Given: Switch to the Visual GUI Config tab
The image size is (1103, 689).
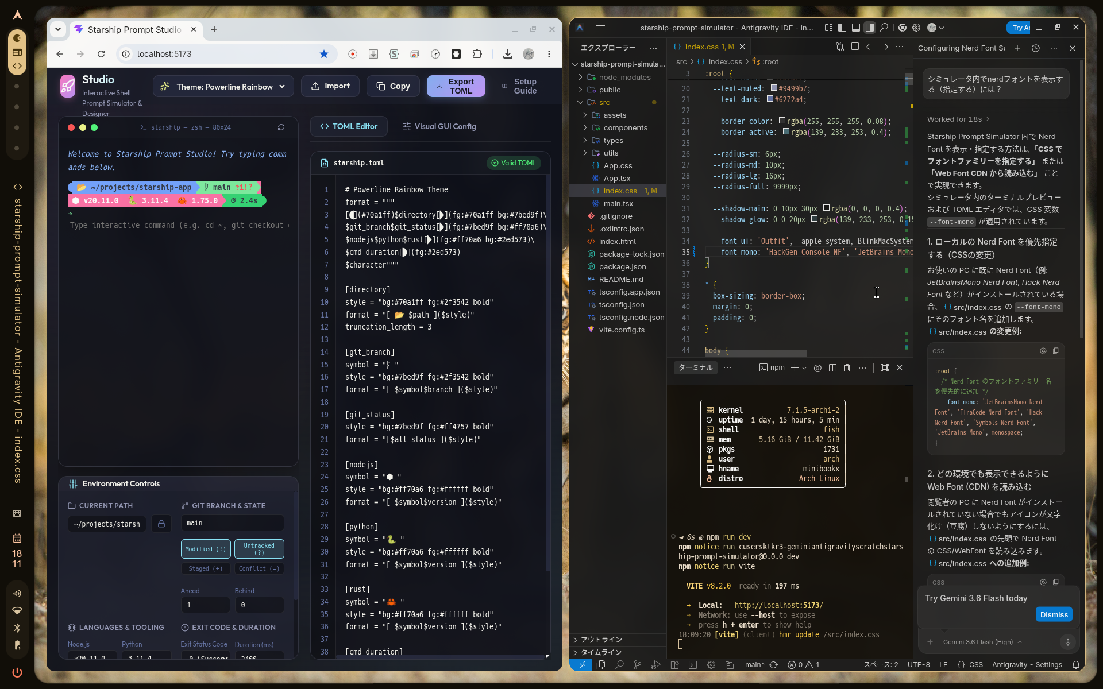Looking at the screenshot, I should coord(439,126).
